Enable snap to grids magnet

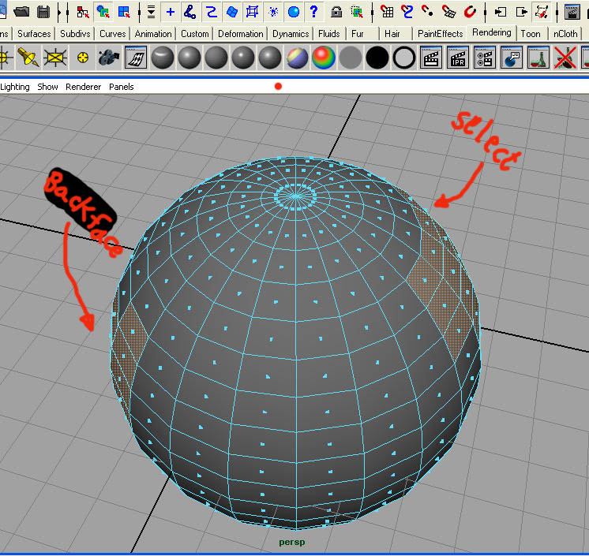point(387,12)
